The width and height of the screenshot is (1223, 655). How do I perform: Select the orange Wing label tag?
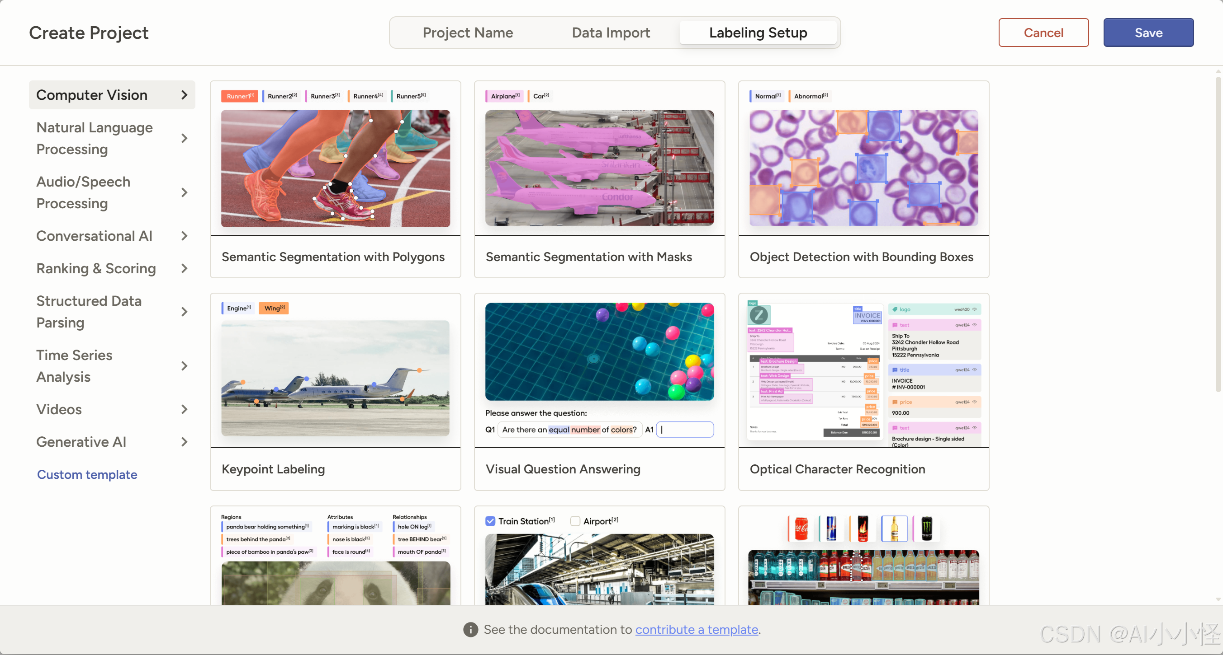pos(274,308)
